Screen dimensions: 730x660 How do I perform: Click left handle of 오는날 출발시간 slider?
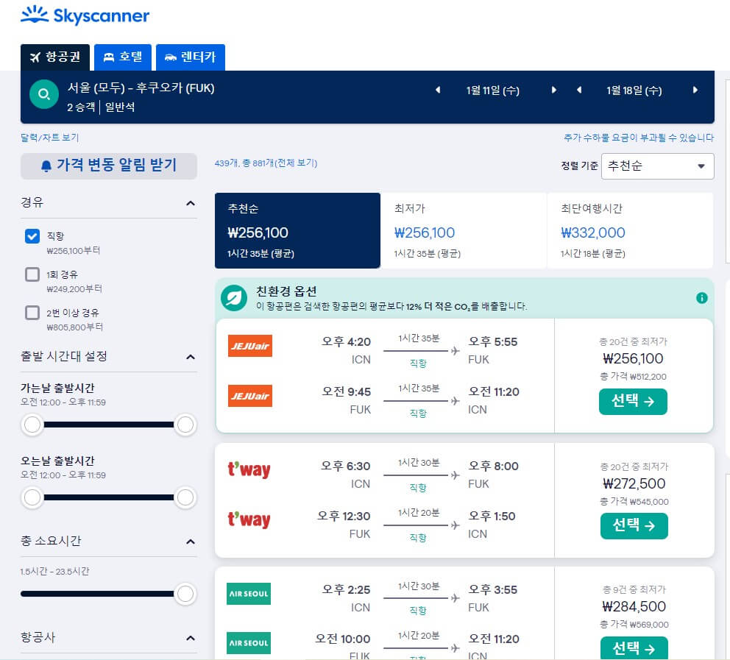(x=32, y=497)
